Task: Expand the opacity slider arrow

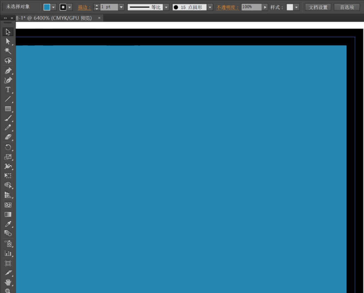Action: pos(265,7)
